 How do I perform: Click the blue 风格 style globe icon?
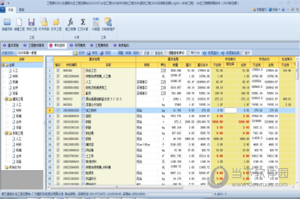click(x=270, y=9)
